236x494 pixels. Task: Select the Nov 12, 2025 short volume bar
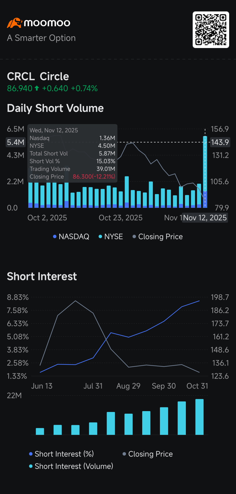pos(205,172)
